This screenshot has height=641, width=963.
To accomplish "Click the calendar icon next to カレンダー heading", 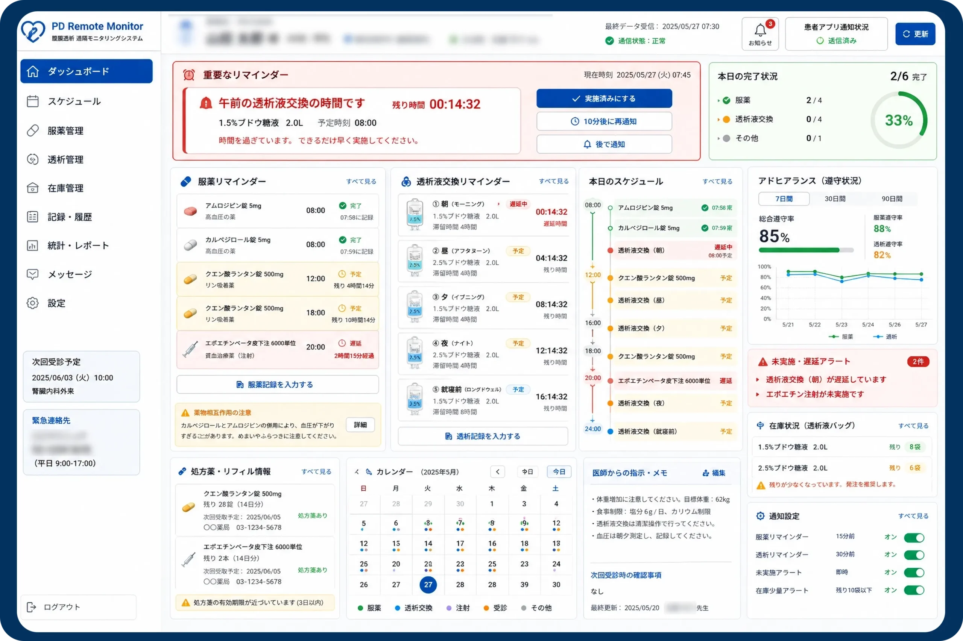I will tap(369, 472).
